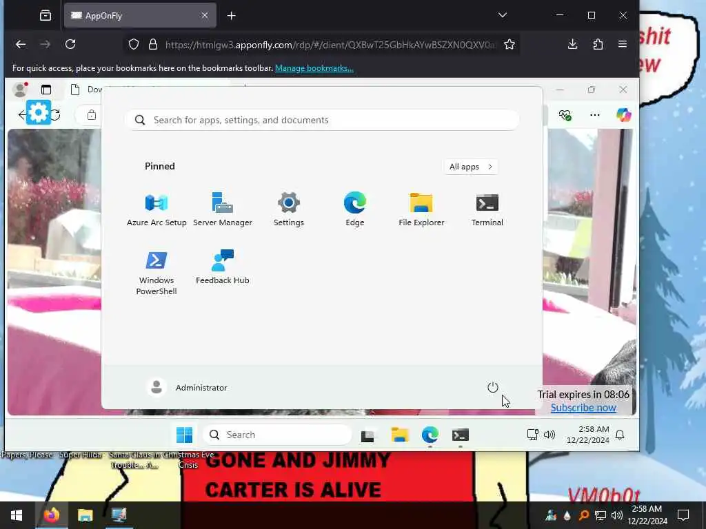Viewport: 706px width, 529px height.
Task: Open a new Firefox tab
Action: click(232, 16)
